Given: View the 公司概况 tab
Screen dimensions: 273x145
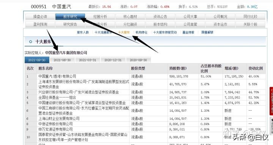Looking at the screenshot, I should (220, 17).
